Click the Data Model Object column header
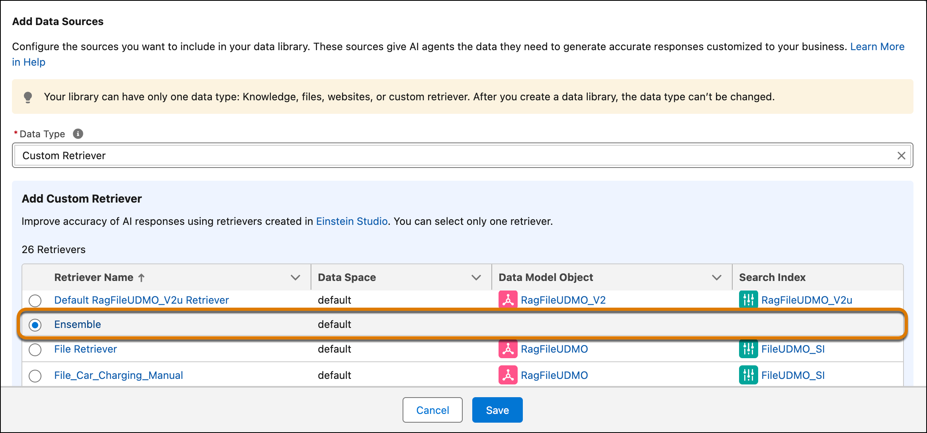Viewport: 927px width, 433px height. [x=546, y=277]
